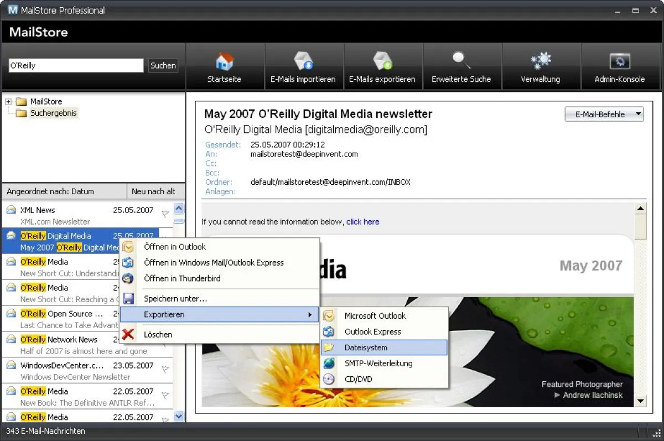Follow the click here link in the email
The height and width of the screenshot is (441, 664).
(363, 221)
